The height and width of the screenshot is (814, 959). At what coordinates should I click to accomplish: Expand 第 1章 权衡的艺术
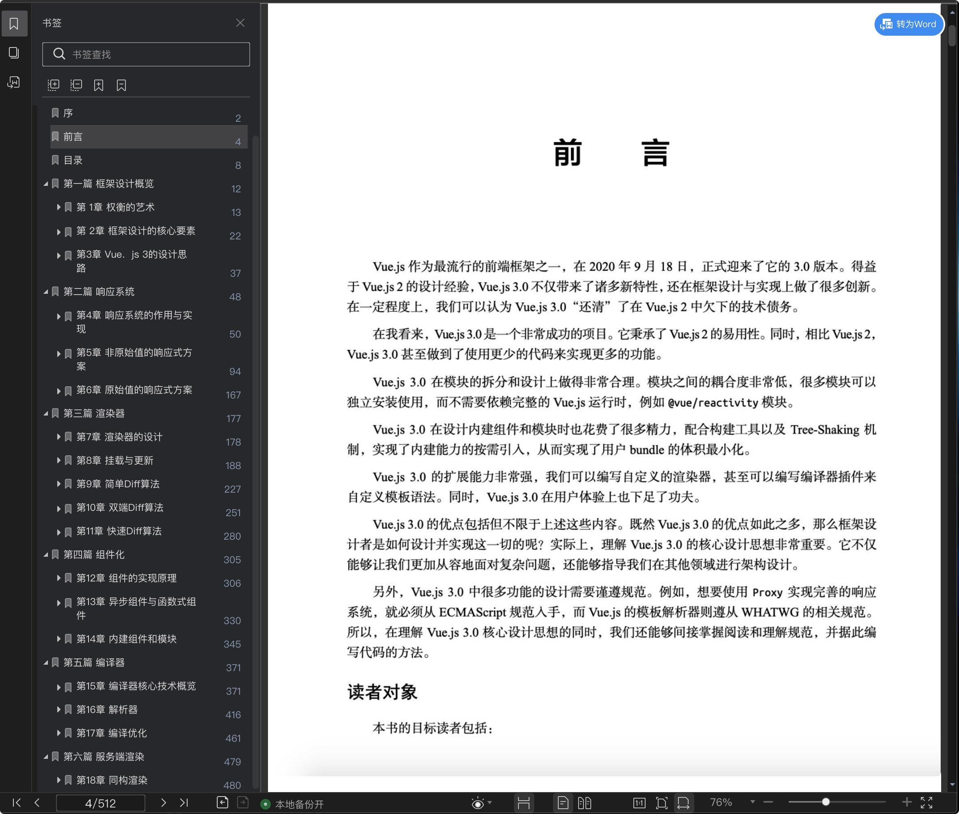click(x=58, y=207)
